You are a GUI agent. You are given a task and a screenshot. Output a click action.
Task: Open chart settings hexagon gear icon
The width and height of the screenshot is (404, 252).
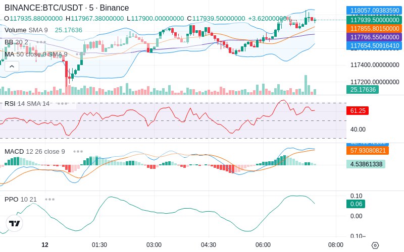pos(375,245)
